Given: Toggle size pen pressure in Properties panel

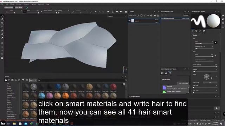Looking at the screenshot, I should [216, 42].
